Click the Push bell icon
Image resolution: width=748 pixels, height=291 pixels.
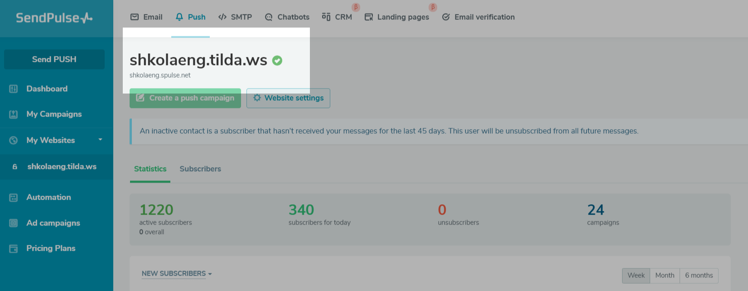pyautogui.click(x=179, y=17)
